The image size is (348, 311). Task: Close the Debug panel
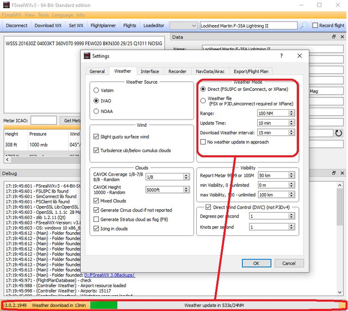[342, 173]
